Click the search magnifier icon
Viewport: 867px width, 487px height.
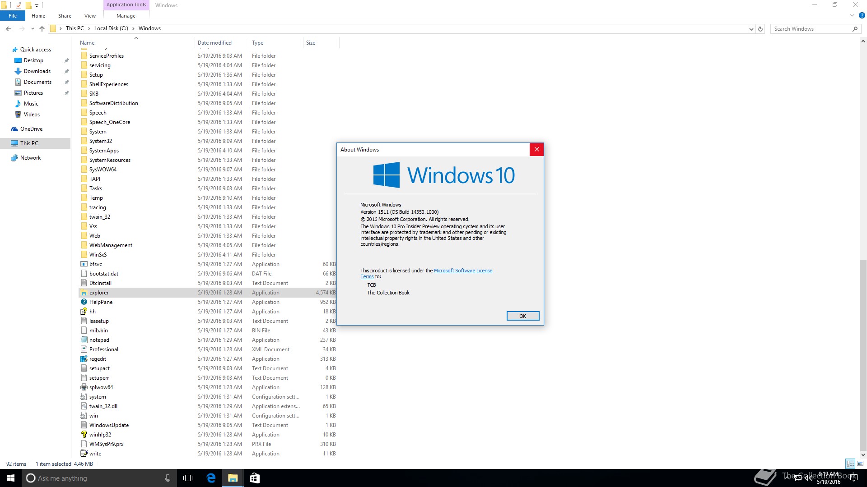[855, 29]
